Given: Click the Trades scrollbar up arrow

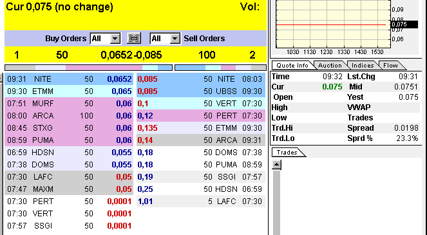Looking at the screenshot, I should pyautogui.click(x=276, y=164).
